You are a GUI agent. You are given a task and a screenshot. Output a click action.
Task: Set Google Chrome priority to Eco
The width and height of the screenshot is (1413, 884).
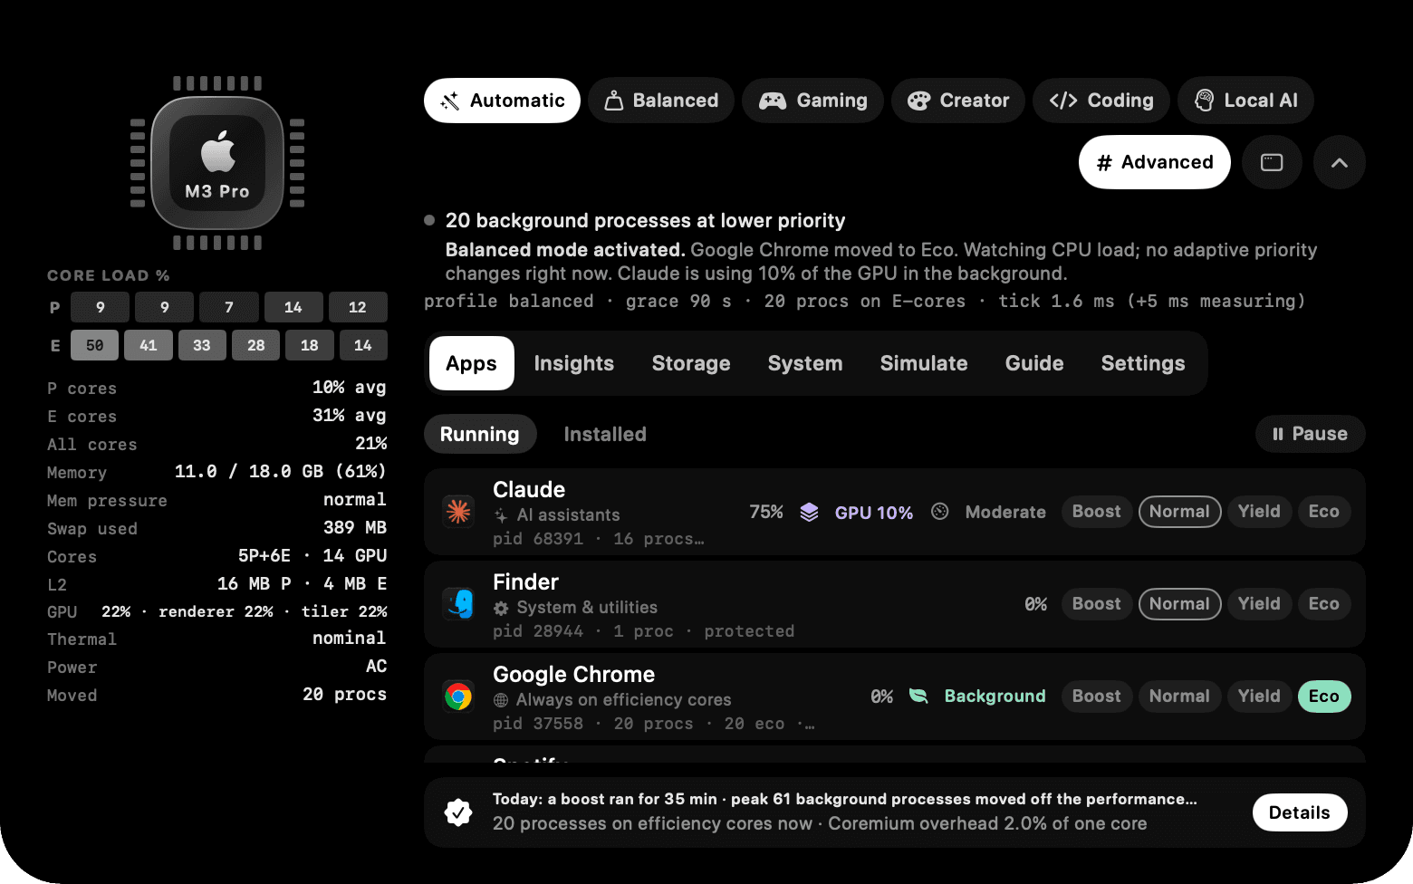coord(1324,697)
